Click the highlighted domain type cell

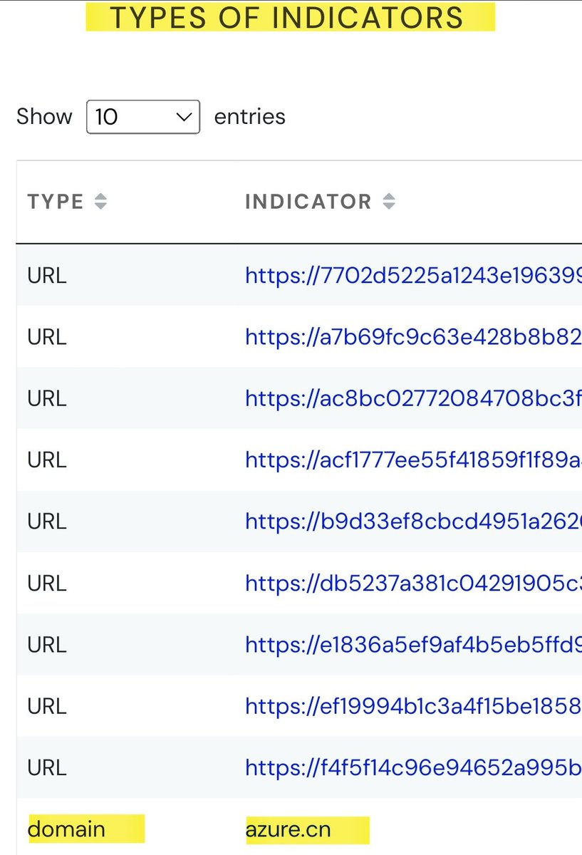[x=66, y=829]
